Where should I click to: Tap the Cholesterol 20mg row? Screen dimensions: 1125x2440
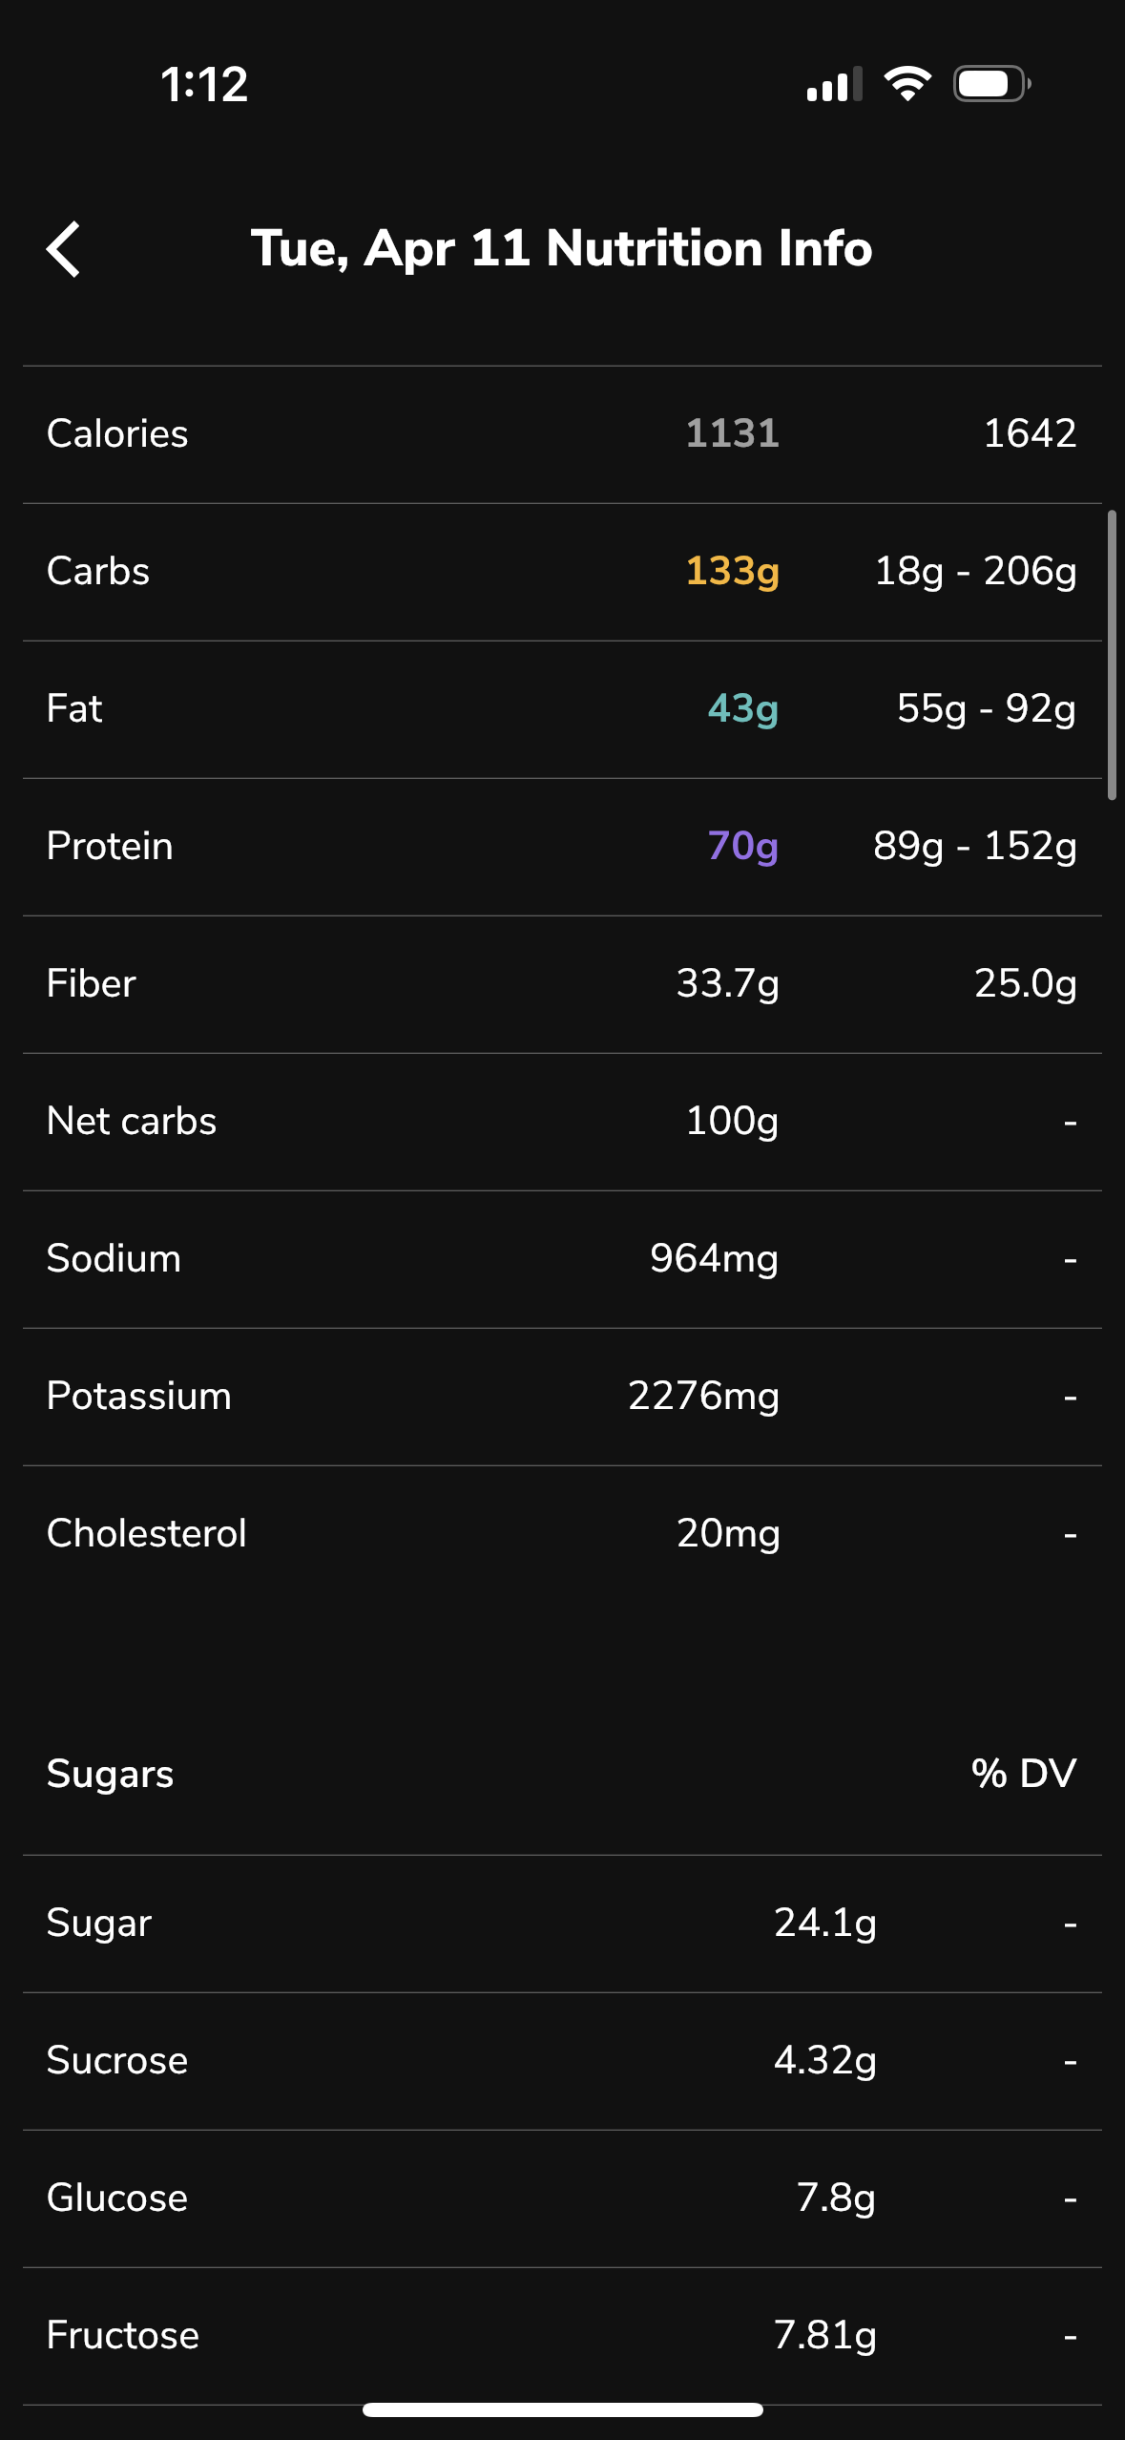(562, 1534)
